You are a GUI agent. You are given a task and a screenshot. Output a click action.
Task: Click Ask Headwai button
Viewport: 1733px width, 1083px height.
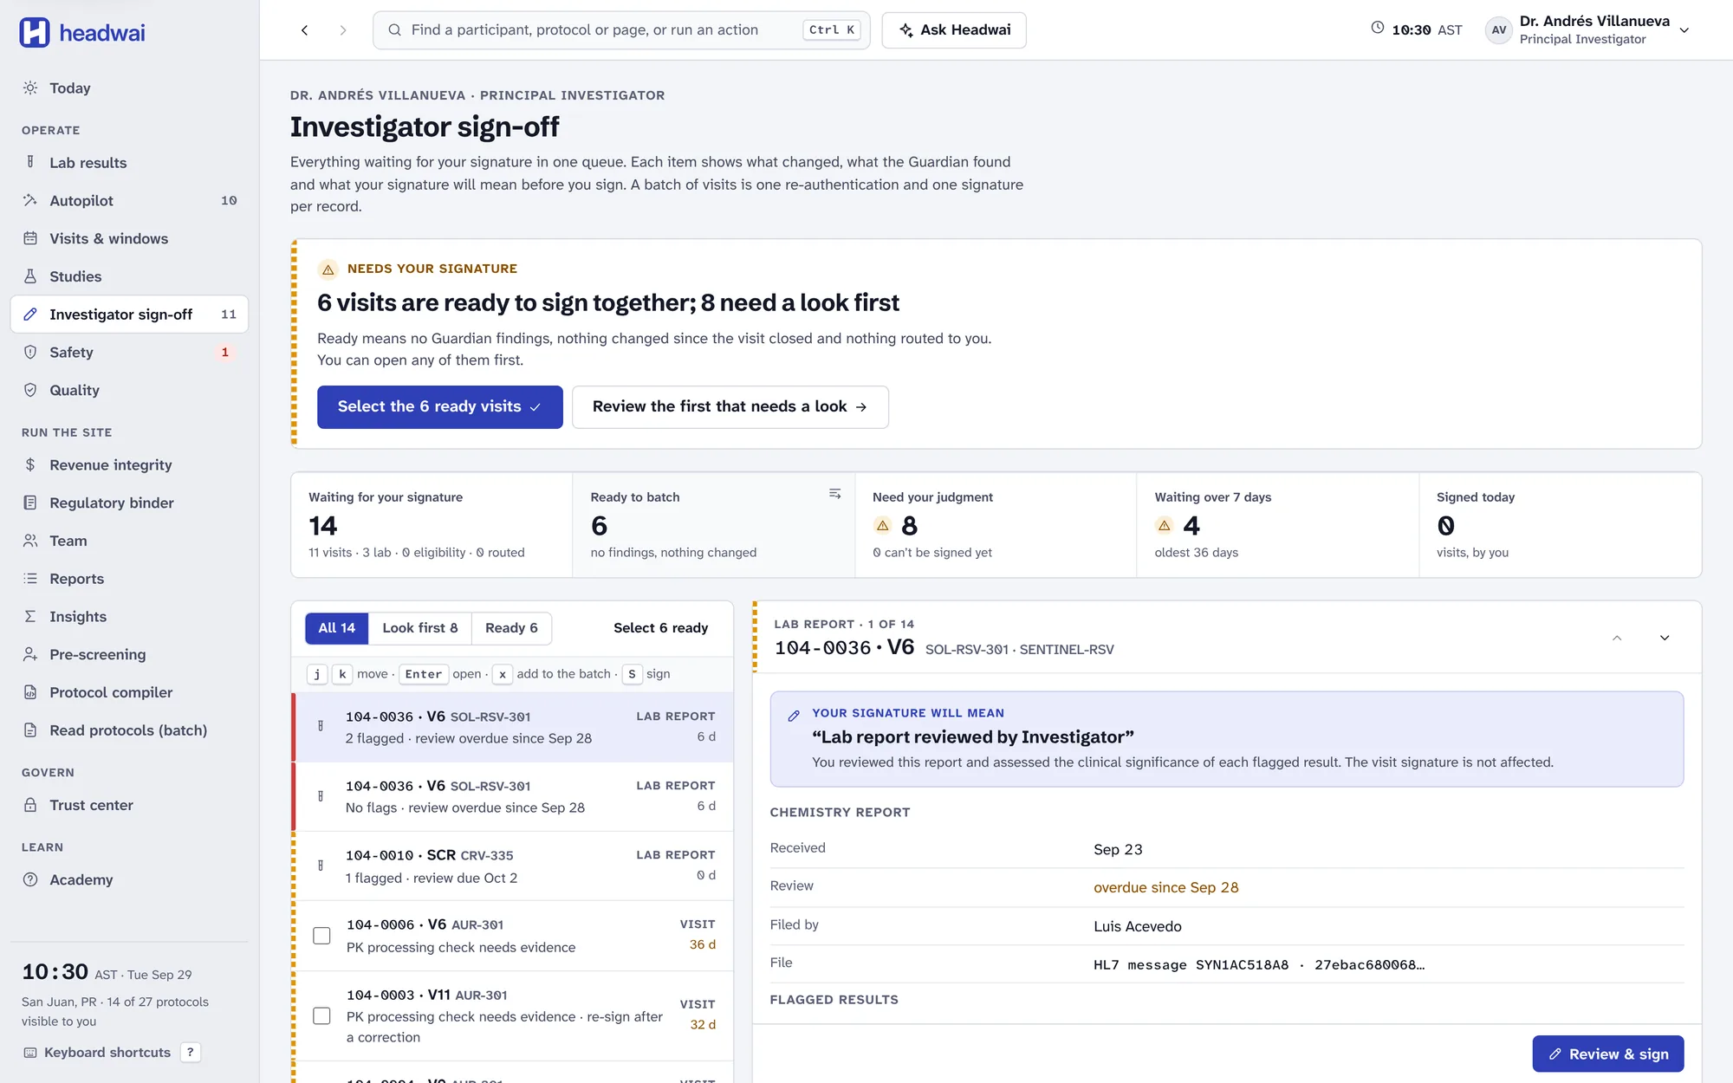click(954, 30)
